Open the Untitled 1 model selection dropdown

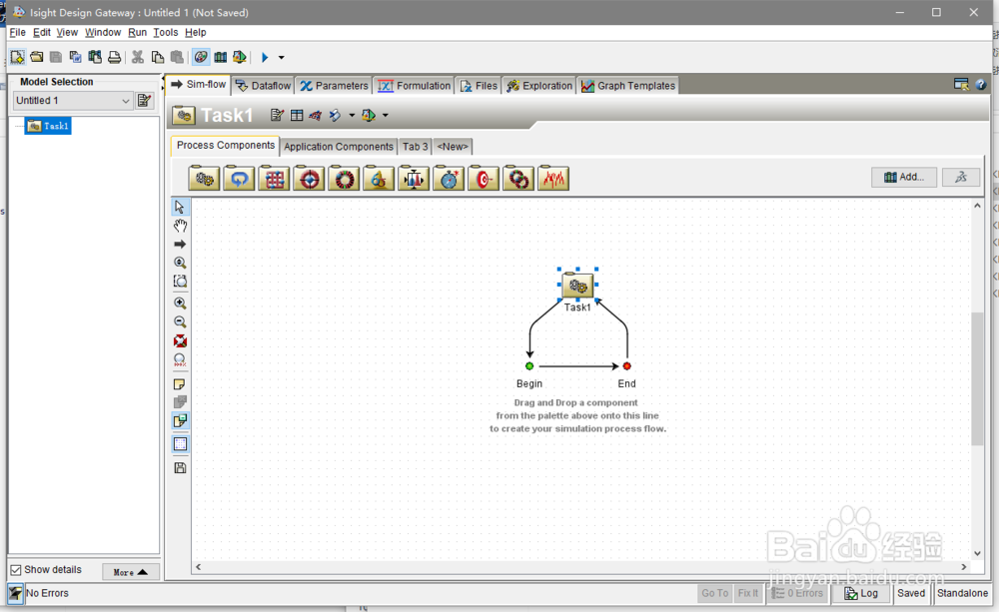tap(73, 101)
